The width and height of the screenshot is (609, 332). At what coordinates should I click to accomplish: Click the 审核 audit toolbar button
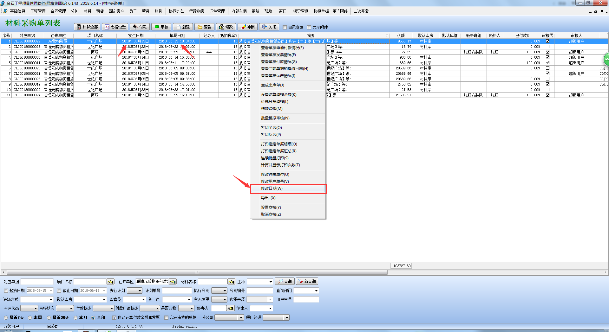click(161, 27)
